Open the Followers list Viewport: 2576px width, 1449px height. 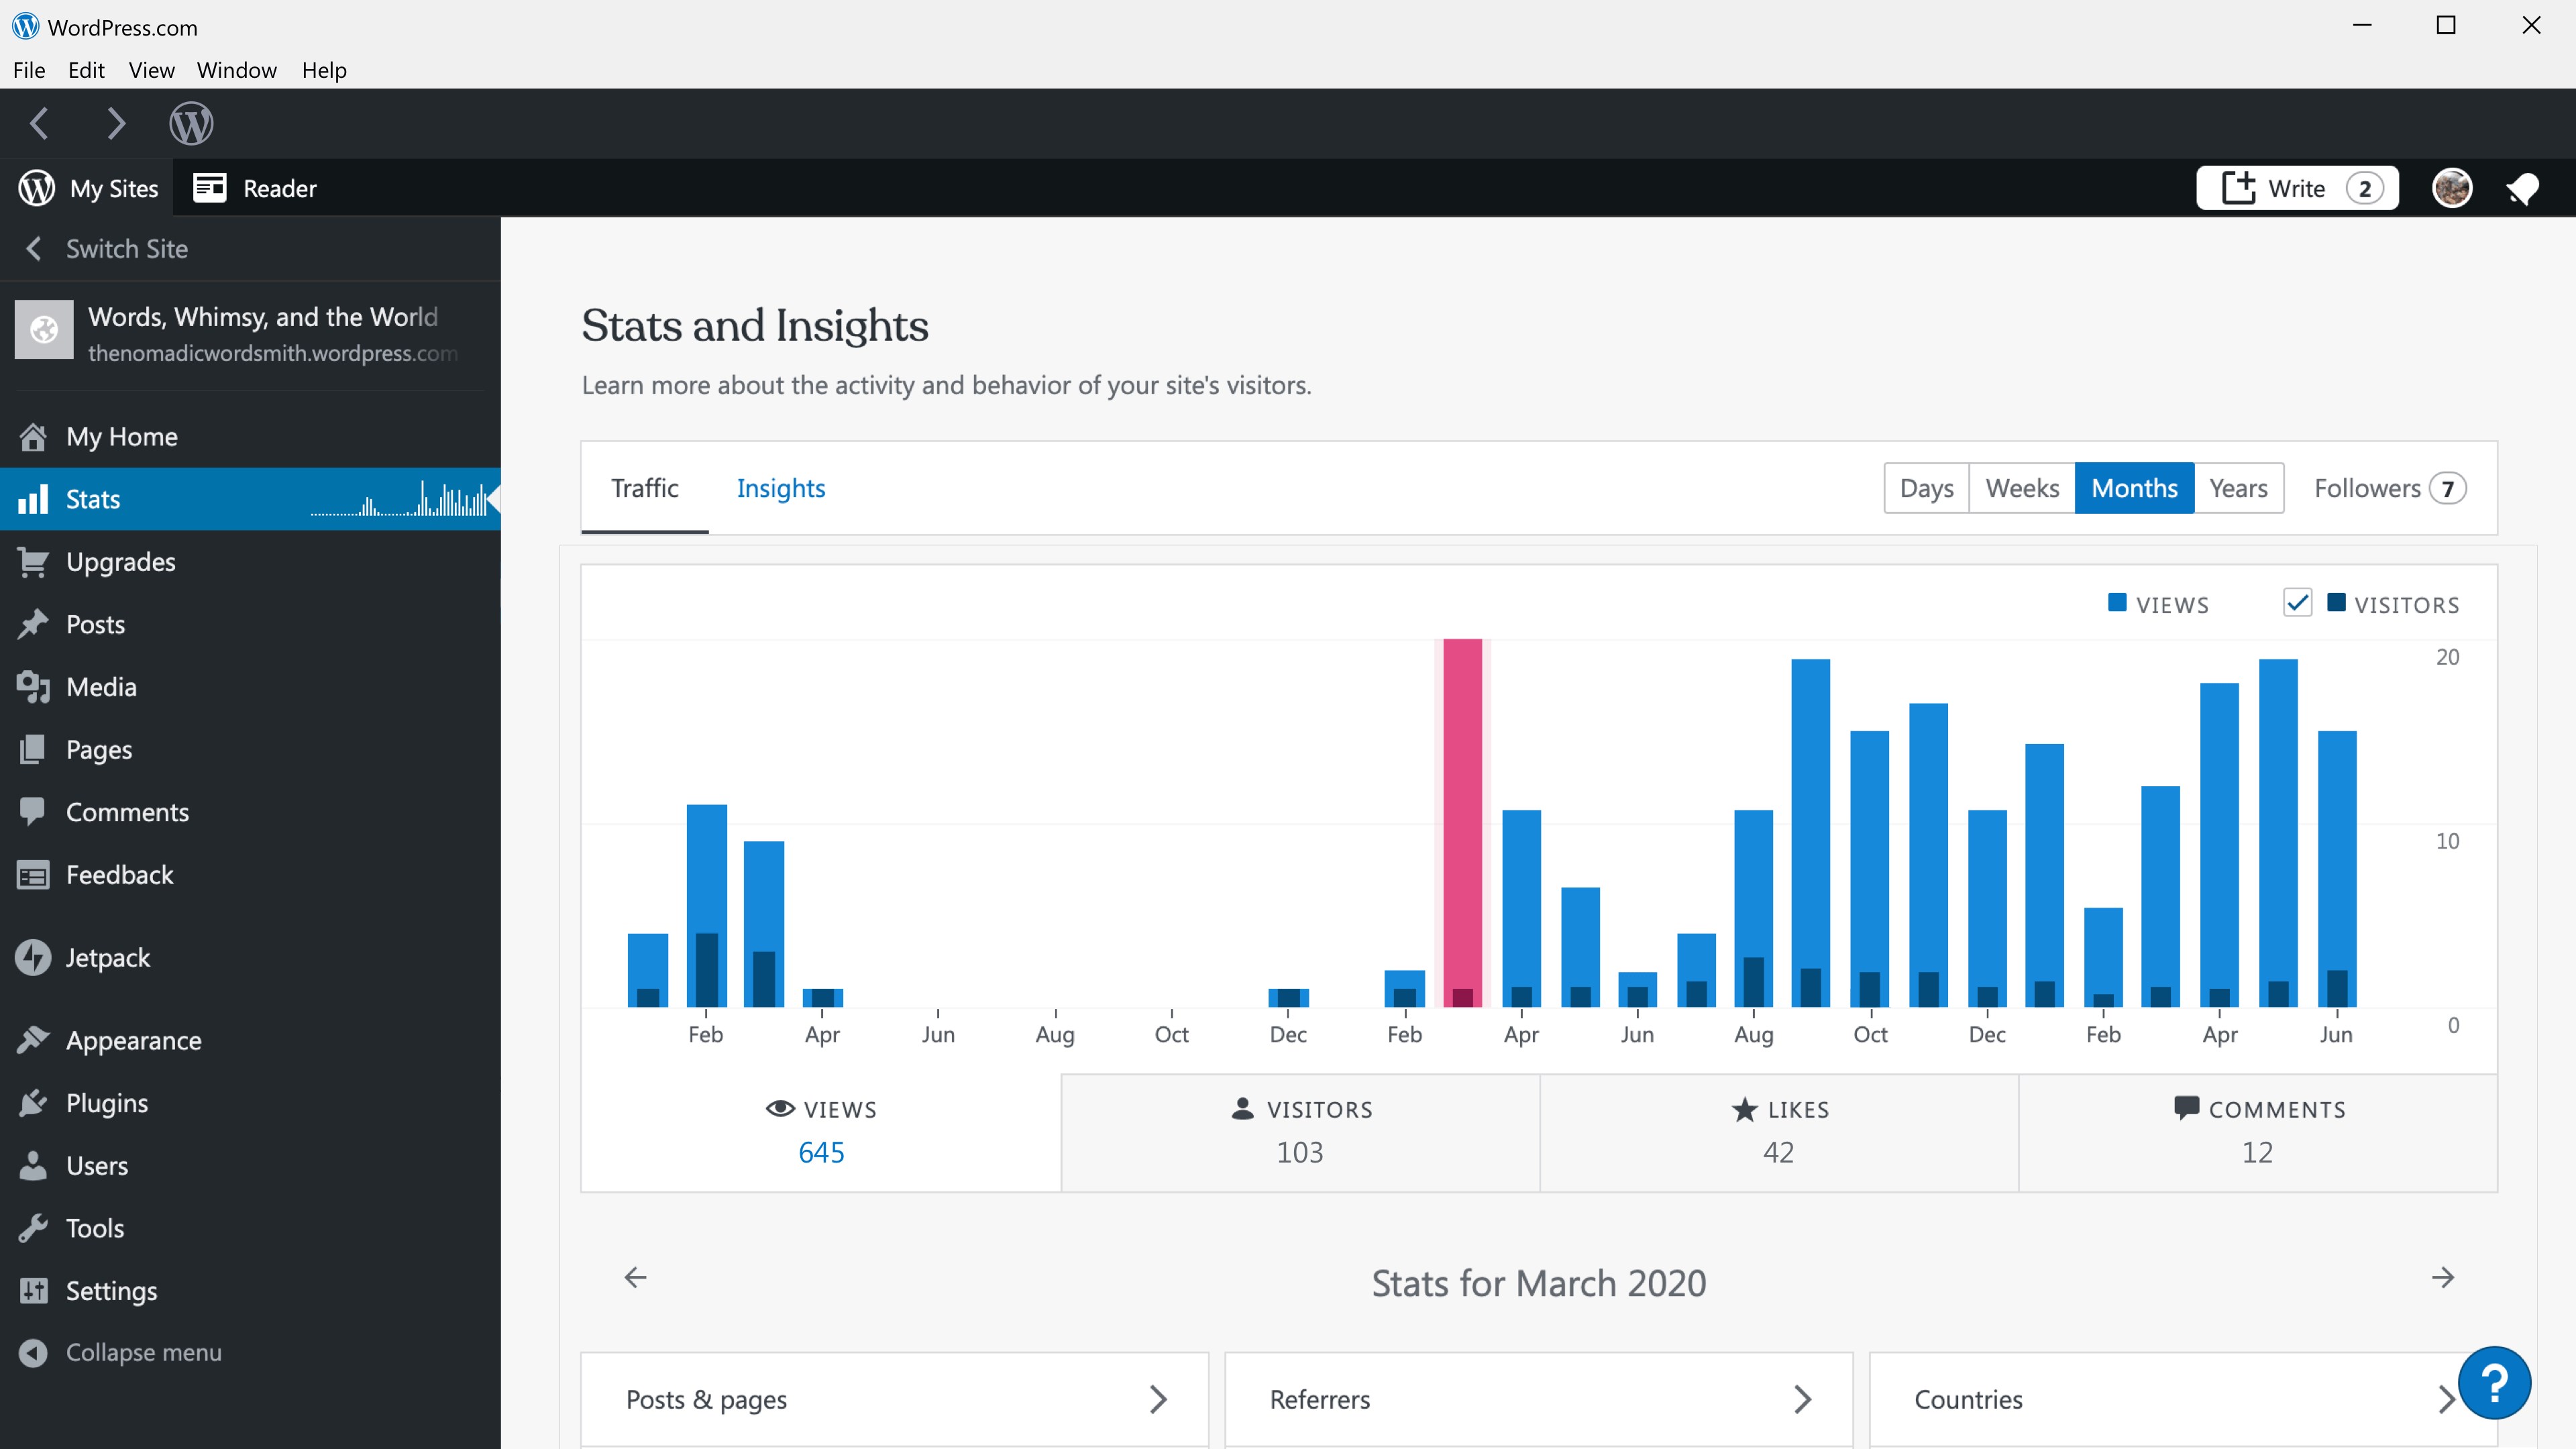(2389, 488)
